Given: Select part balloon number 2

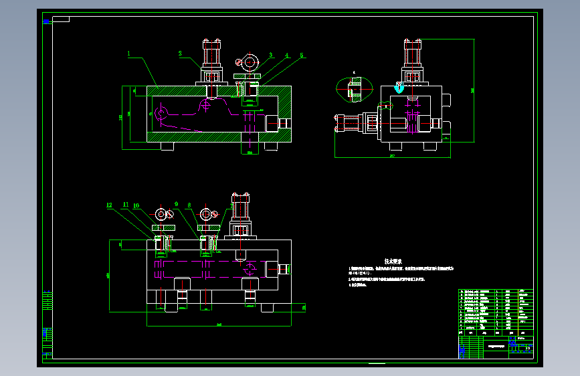Looking at the screenshot, I should tap(180, 54).
